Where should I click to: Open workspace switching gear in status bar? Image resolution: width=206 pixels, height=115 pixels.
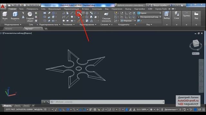[x=151, y=110]
